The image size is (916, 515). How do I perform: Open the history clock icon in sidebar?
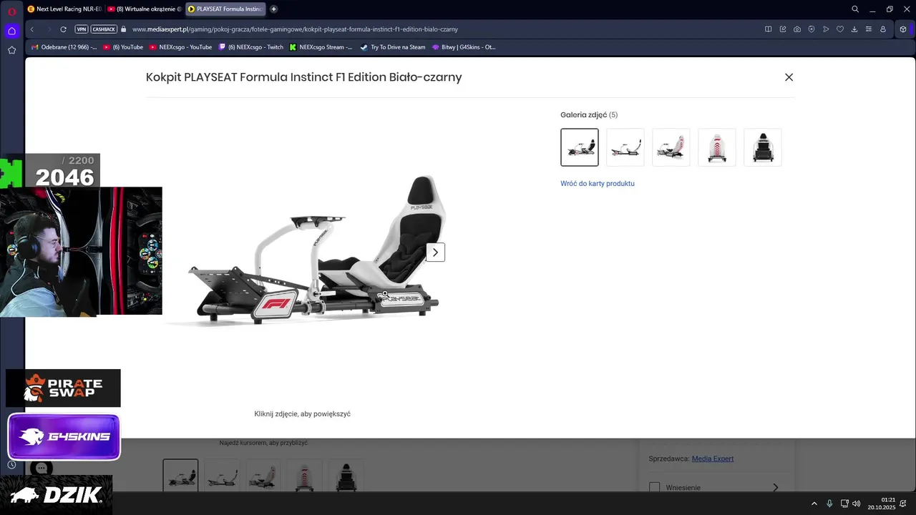pos(11,465)
